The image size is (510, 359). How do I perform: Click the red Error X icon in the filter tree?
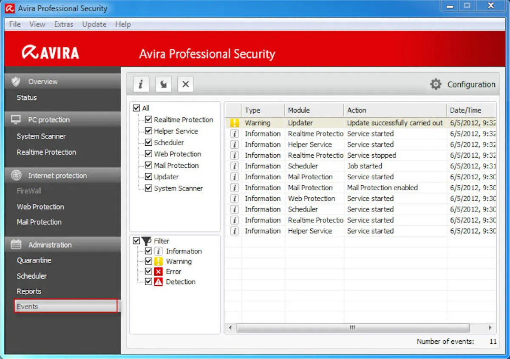pos(158,271)
